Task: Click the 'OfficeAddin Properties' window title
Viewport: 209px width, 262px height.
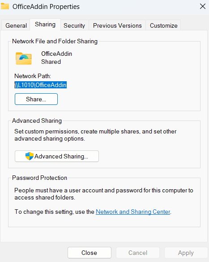Action: point(46,7)
